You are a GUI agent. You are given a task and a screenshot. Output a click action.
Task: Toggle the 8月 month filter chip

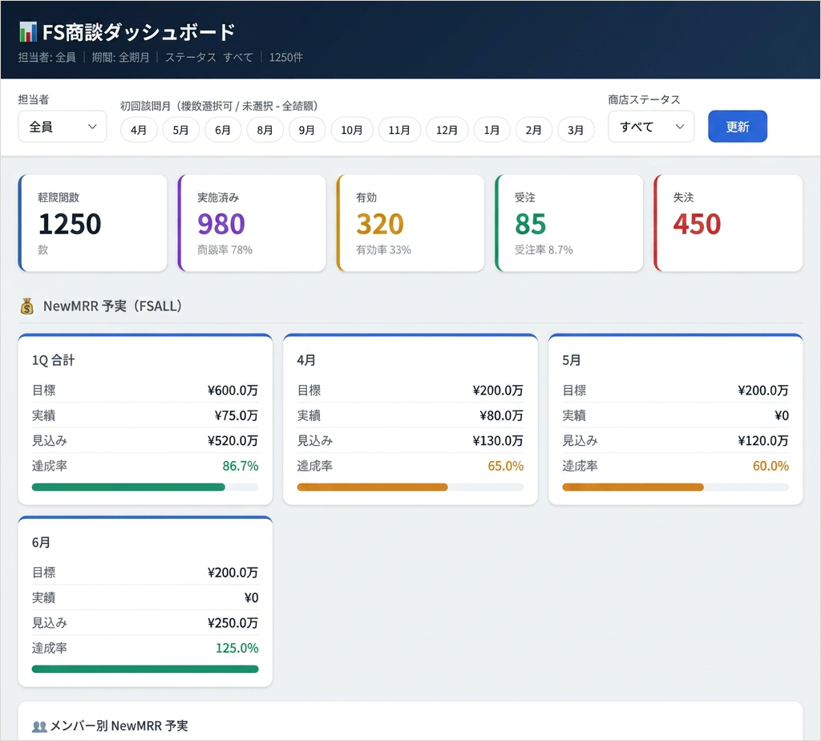(265, 130)
